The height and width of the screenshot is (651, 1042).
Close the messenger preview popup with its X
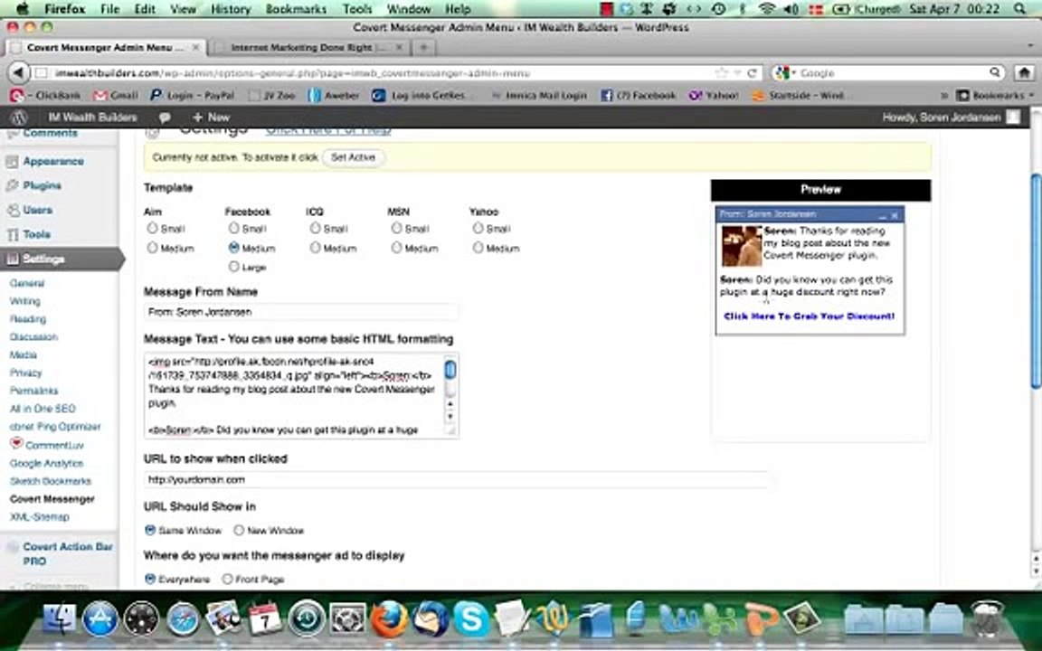click(895, 215)
